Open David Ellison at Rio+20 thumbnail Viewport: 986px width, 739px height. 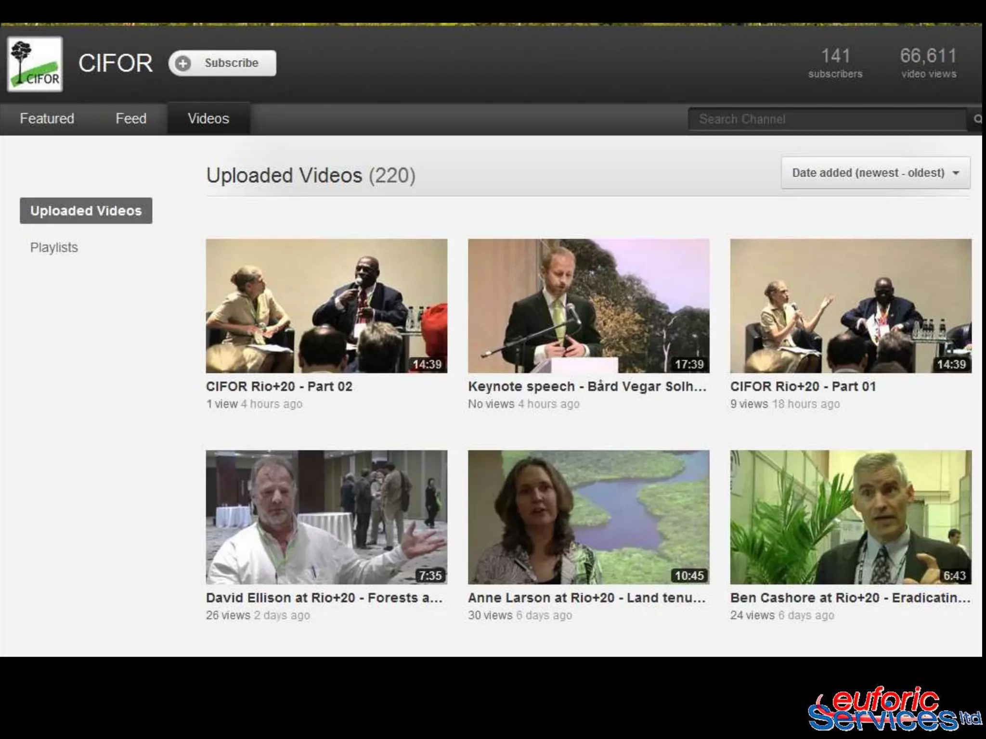(326, 517)
